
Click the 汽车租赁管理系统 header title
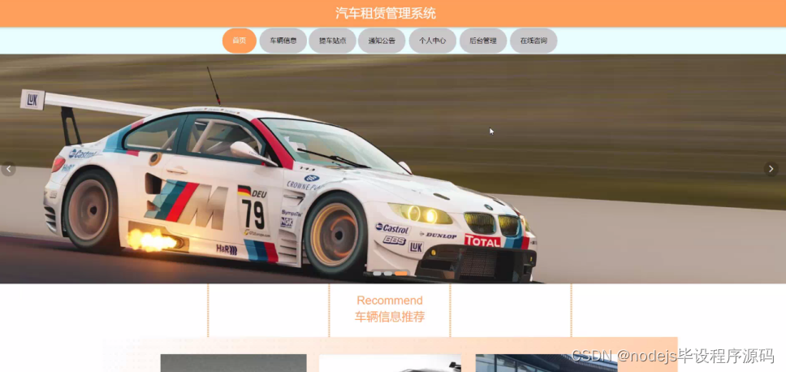(386, 14)
